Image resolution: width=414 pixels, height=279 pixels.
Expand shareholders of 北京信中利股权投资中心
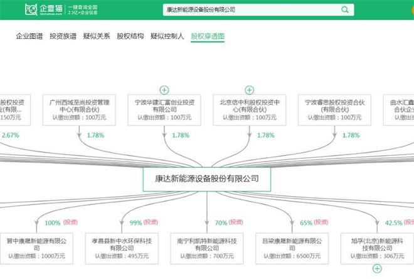[x=249, y=90]
